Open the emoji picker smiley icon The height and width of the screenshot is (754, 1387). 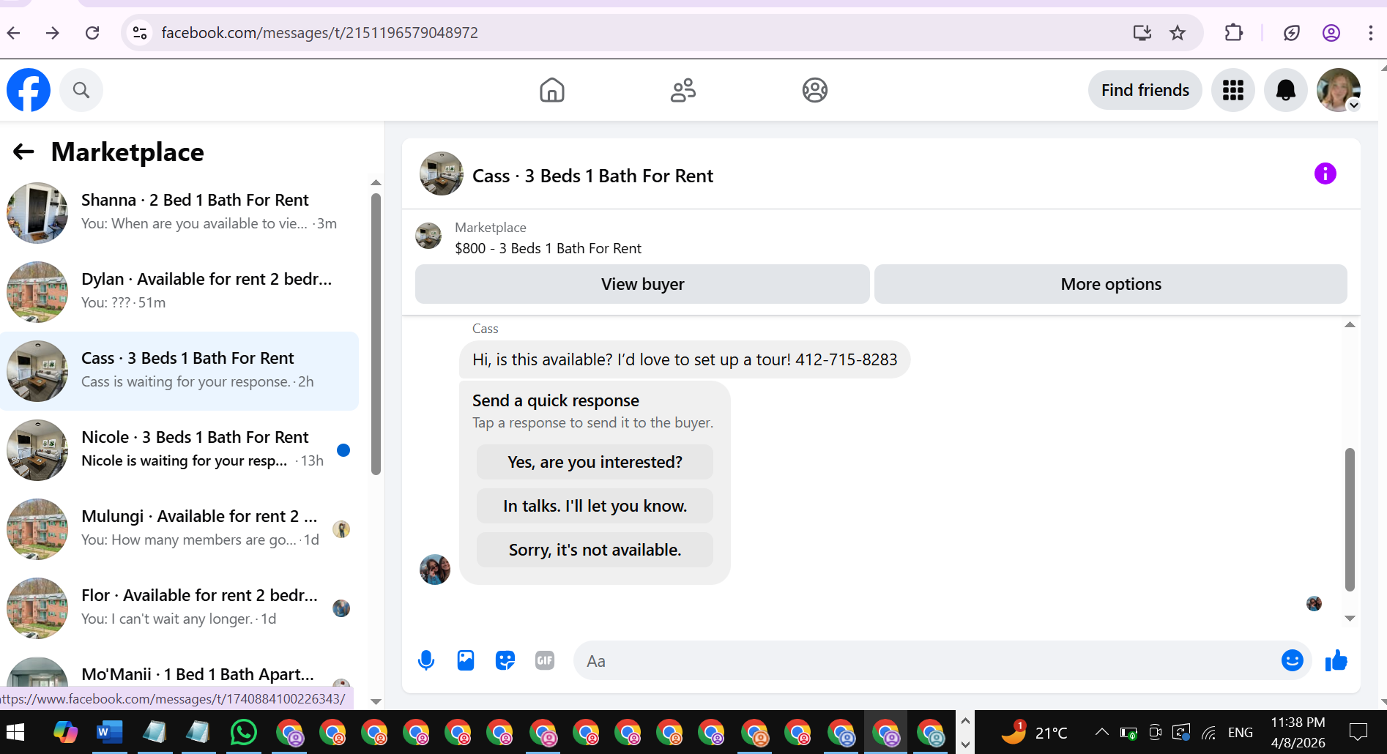pos(1293,661)
